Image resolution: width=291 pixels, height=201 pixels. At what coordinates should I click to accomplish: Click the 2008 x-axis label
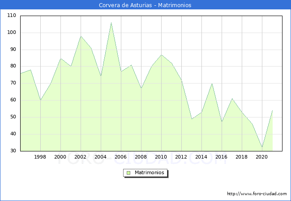pos(141,157)
